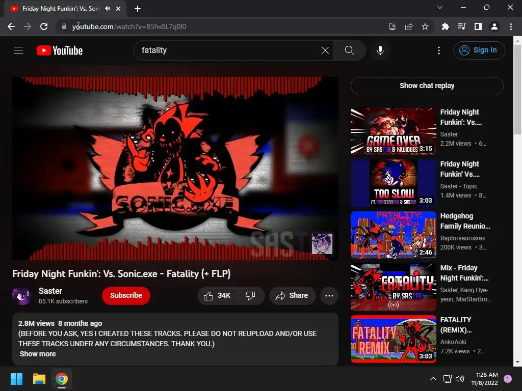This screenshot has width=522, height=391.
Task: Open network status tray icon
Action: click(447, 379)
